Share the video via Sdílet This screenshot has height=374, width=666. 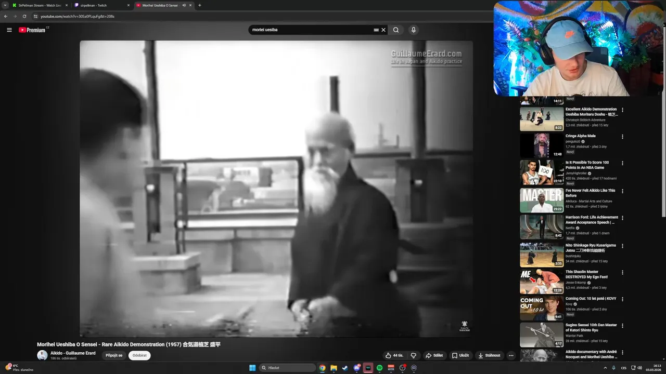pos(434,355)
